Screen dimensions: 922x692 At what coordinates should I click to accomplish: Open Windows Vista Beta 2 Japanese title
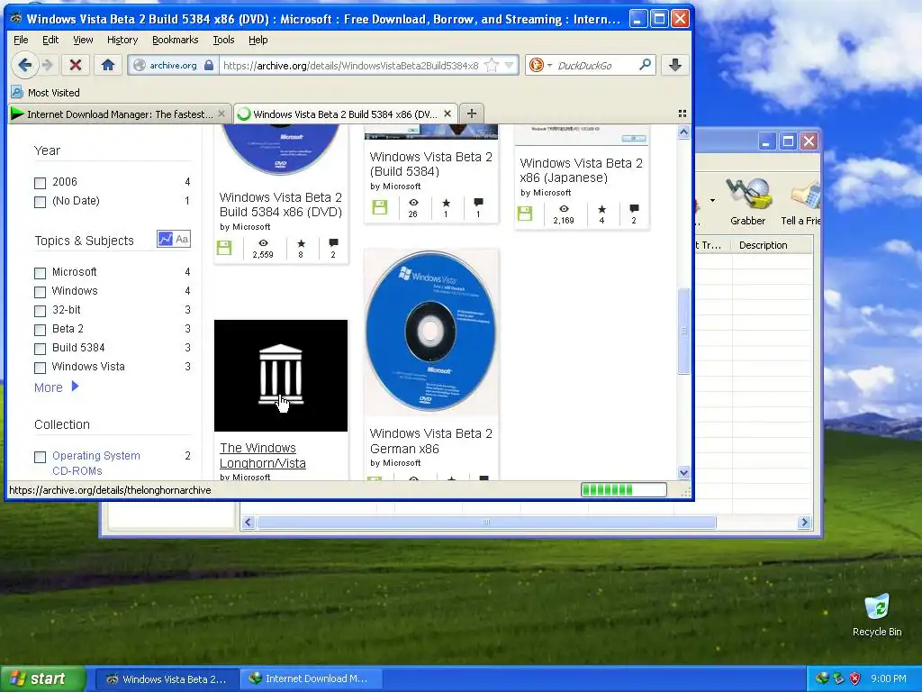(x=581, y=170)
